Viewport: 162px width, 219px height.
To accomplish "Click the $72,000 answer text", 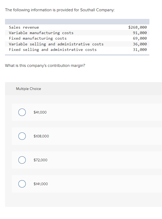I will [40, 160].
